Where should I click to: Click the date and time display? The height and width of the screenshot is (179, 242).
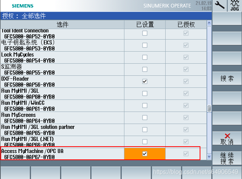[x=203, y=6]
